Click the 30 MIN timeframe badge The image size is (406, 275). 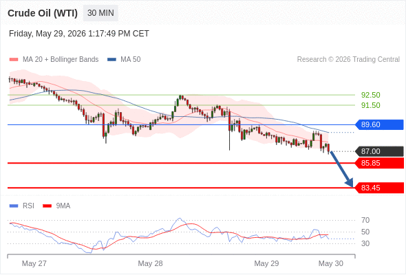pos(100,13)
